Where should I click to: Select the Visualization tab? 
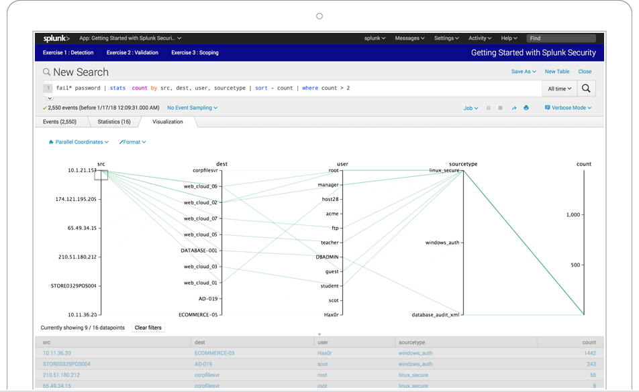(168, 121)
